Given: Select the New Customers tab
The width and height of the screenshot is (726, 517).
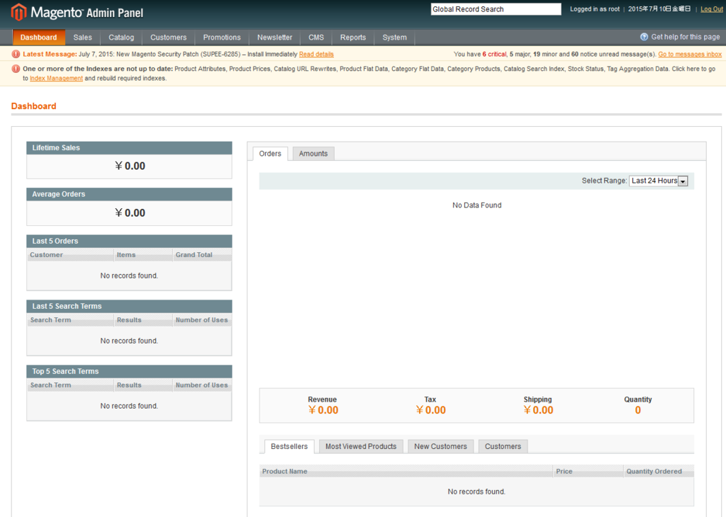Looking at the screenshot, I should pos(440,446).
